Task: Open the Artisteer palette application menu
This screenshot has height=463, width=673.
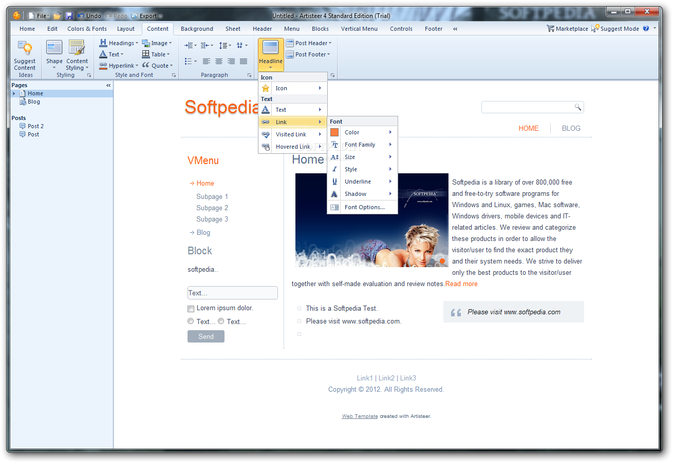Action: click(16, 16)
